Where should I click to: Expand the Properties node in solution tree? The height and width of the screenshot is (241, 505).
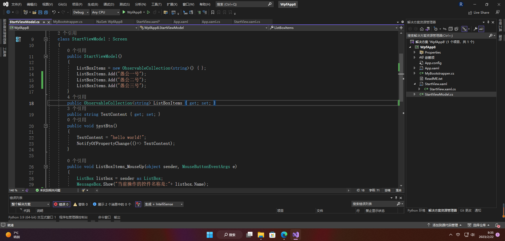414,52
